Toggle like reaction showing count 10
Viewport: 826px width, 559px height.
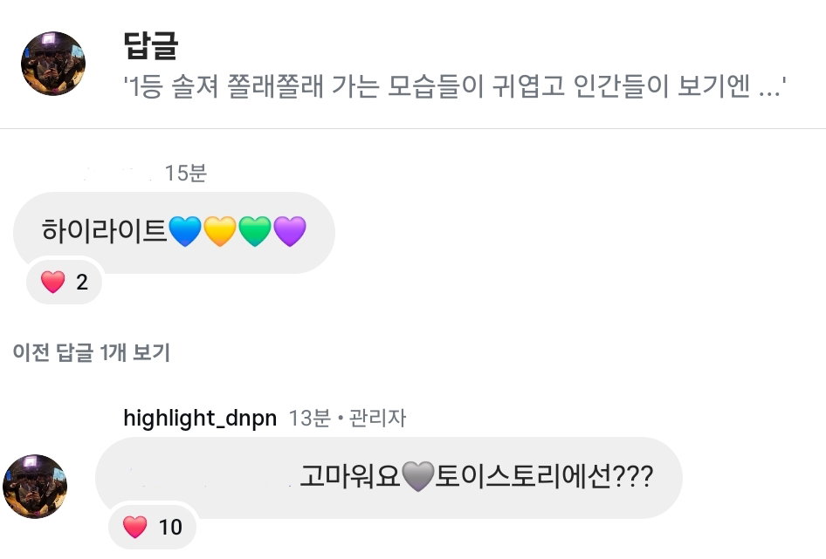[152, 527]
